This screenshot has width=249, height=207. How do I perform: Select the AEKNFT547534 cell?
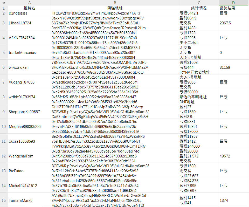click(x=29, y=38)
